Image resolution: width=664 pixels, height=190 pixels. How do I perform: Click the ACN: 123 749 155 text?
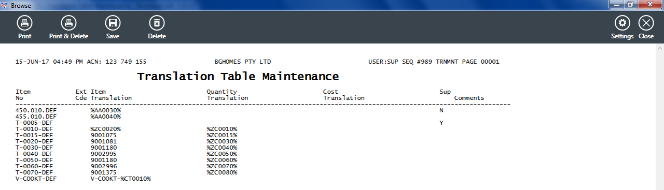coord(116,62)
